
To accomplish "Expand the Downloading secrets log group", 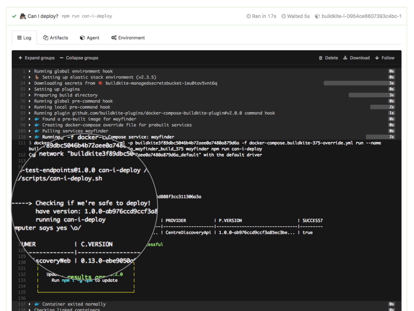I will pyautogui.click(x=30, y=83).
